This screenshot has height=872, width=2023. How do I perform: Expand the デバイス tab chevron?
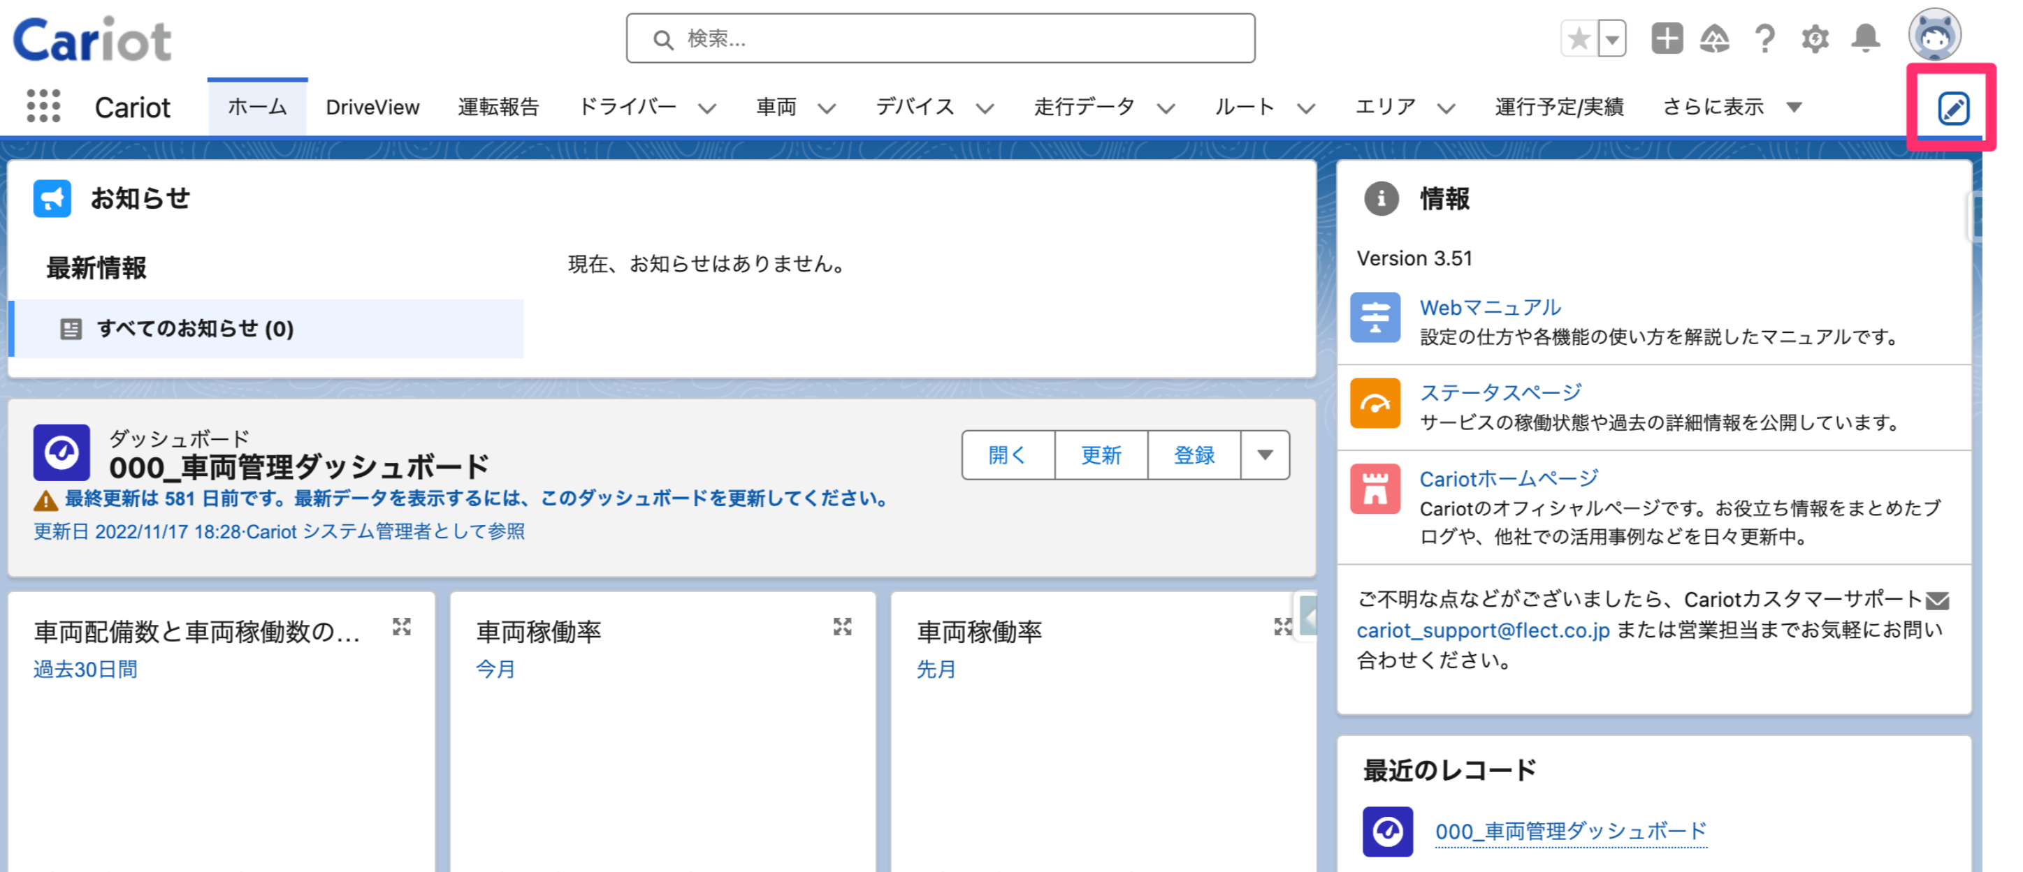click(985, 108)
